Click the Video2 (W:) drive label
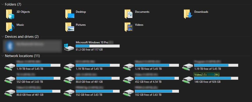 coord(206,74)
